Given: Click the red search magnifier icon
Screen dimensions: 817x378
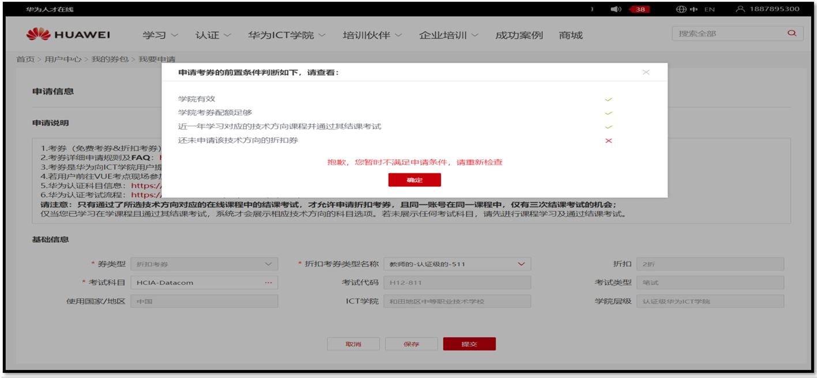Looking at the screenshot, I should point(792,33).
